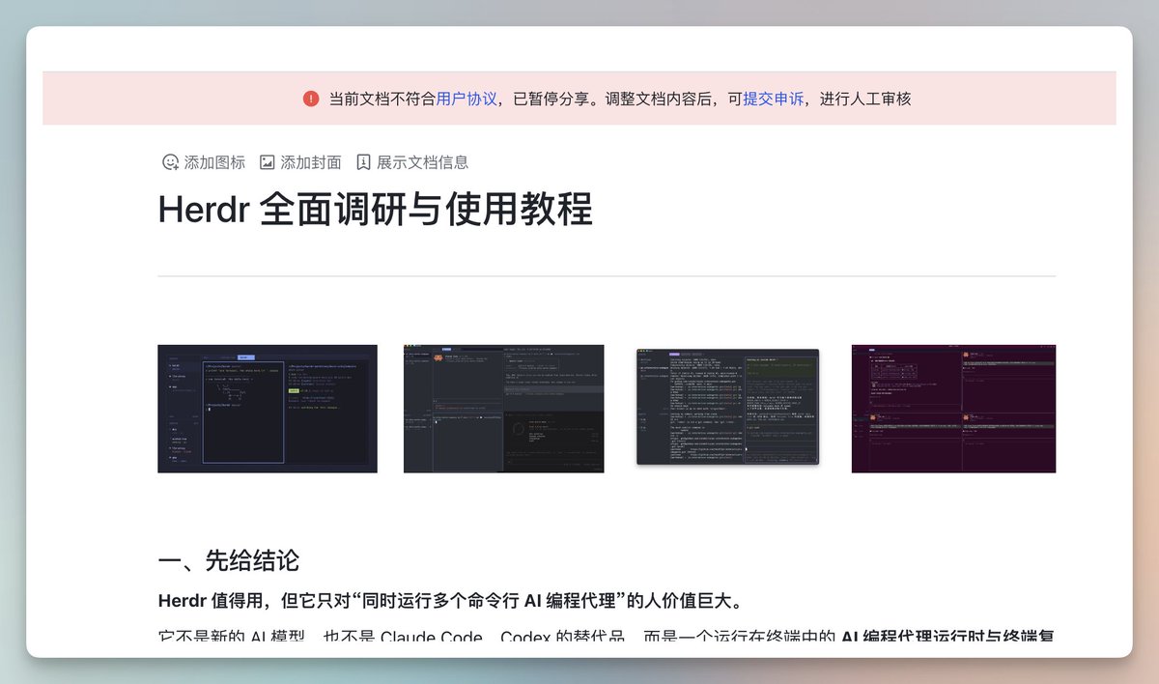The height and width of the screenshot is (684, 1159).
Task: Click the red warning icon in the banner
Action: click(310, 99)
